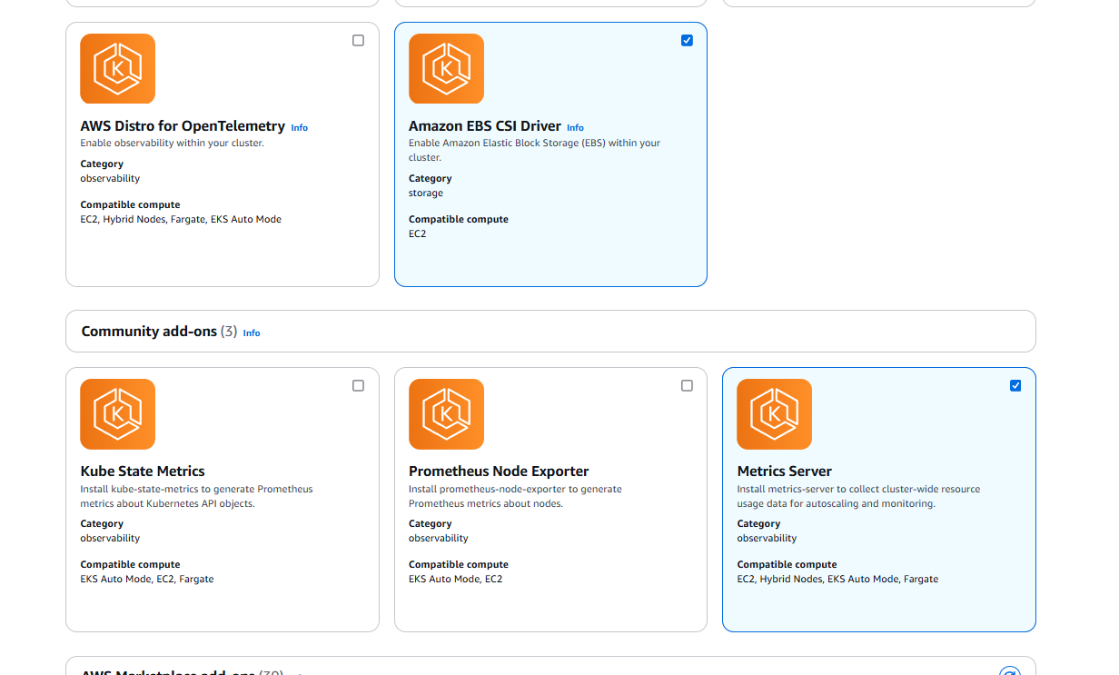Click the 'Install prometheus-node-exporter to generate' description
The image size is (1119, 675).
pyautogui.click(x=515, y=496)
